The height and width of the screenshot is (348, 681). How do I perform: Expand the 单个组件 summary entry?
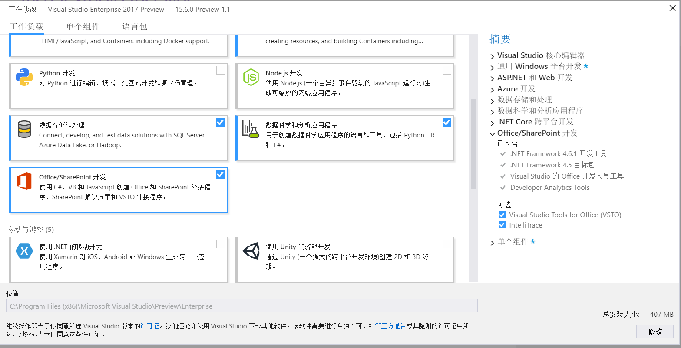(492, 242)
